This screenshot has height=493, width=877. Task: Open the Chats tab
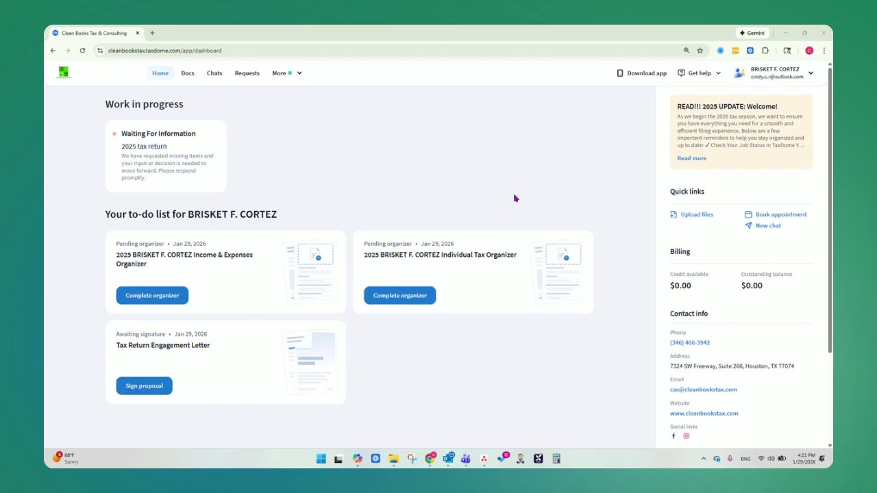click(214, 73)
